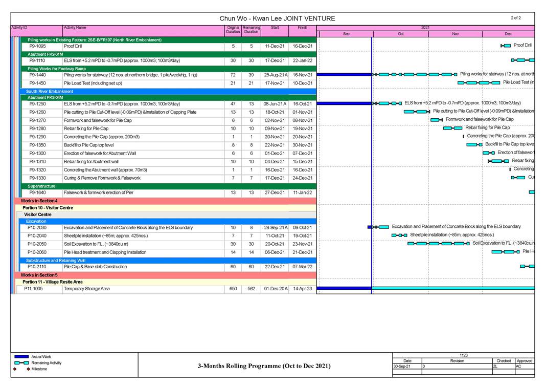
Task: Click the South River Embankment group band
Action: pos(168,91)
